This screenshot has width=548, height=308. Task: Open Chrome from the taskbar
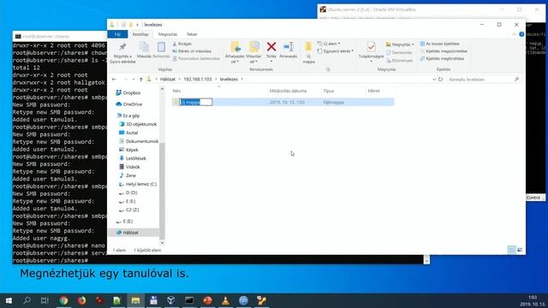[63, 300]
